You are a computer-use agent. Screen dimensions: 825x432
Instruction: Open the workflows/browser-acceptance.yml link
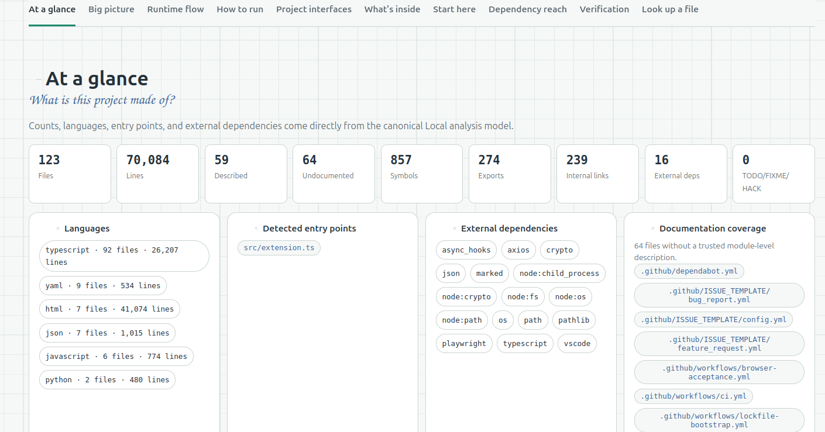719,372
